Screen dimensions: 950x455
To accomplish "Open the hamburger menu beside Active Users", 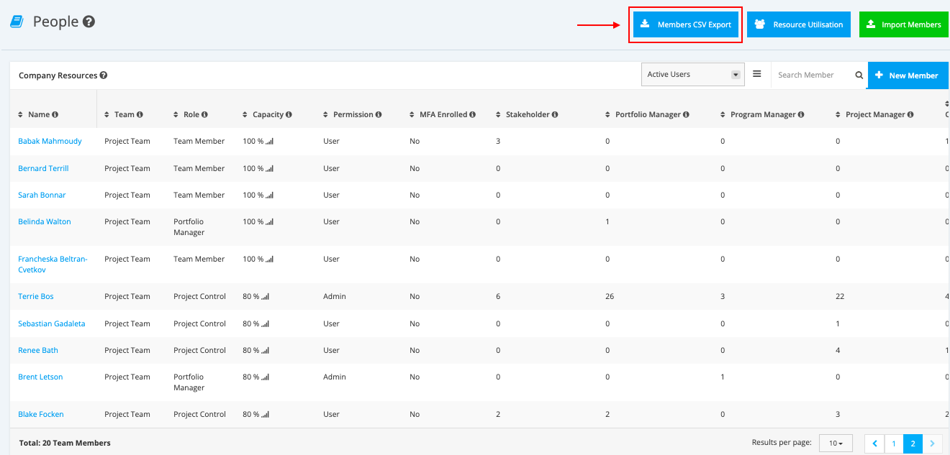I will 757,74.
